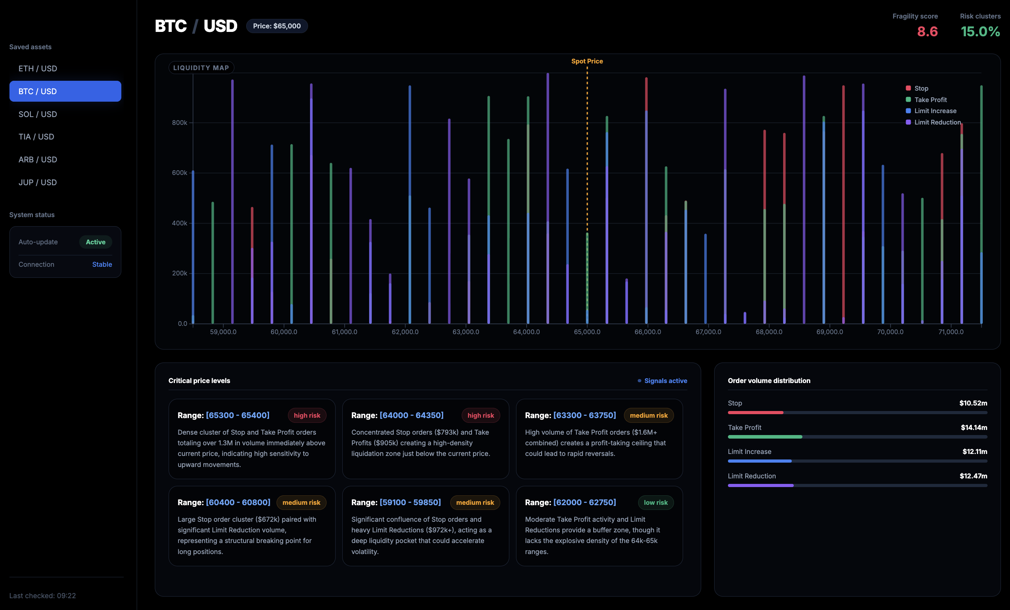Click the Price: $65,000 badge
This screenshot has width=1010, height=610.
[277, 26]
